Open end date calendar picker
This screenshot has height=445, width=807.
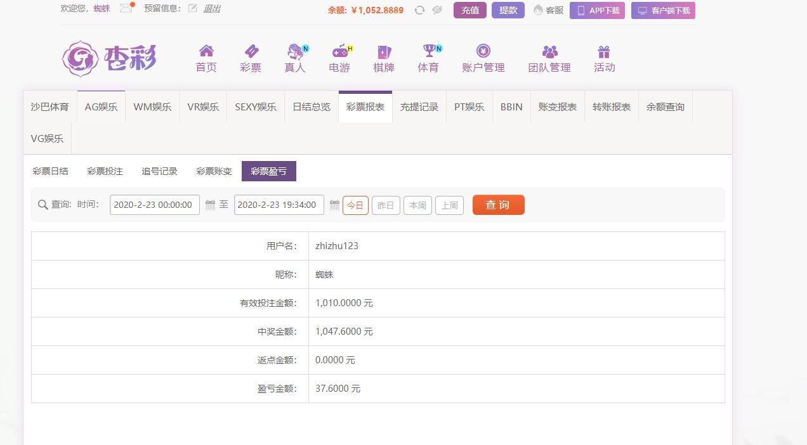334,205
